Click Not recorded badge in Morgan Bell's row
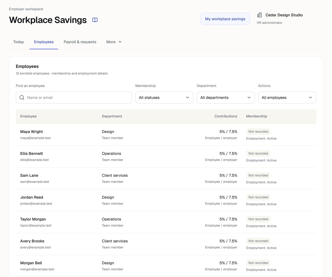Screen dimensions: 332x277 coord(258,263)
